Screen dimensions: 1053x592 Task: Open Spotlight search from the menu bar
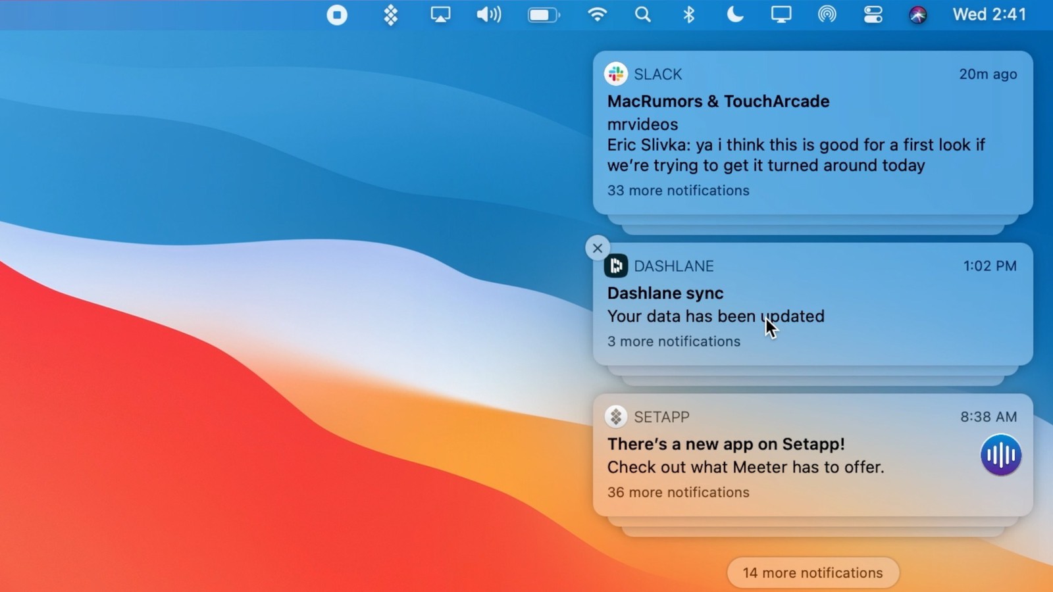[x=643, y=14]
